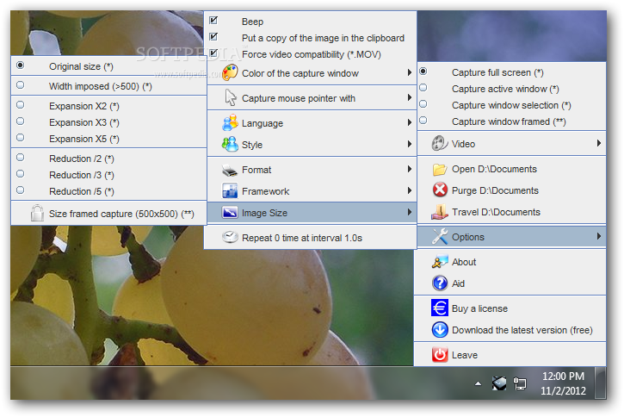Select Width imposed (>500) radio button

click(x=21, y=84)
